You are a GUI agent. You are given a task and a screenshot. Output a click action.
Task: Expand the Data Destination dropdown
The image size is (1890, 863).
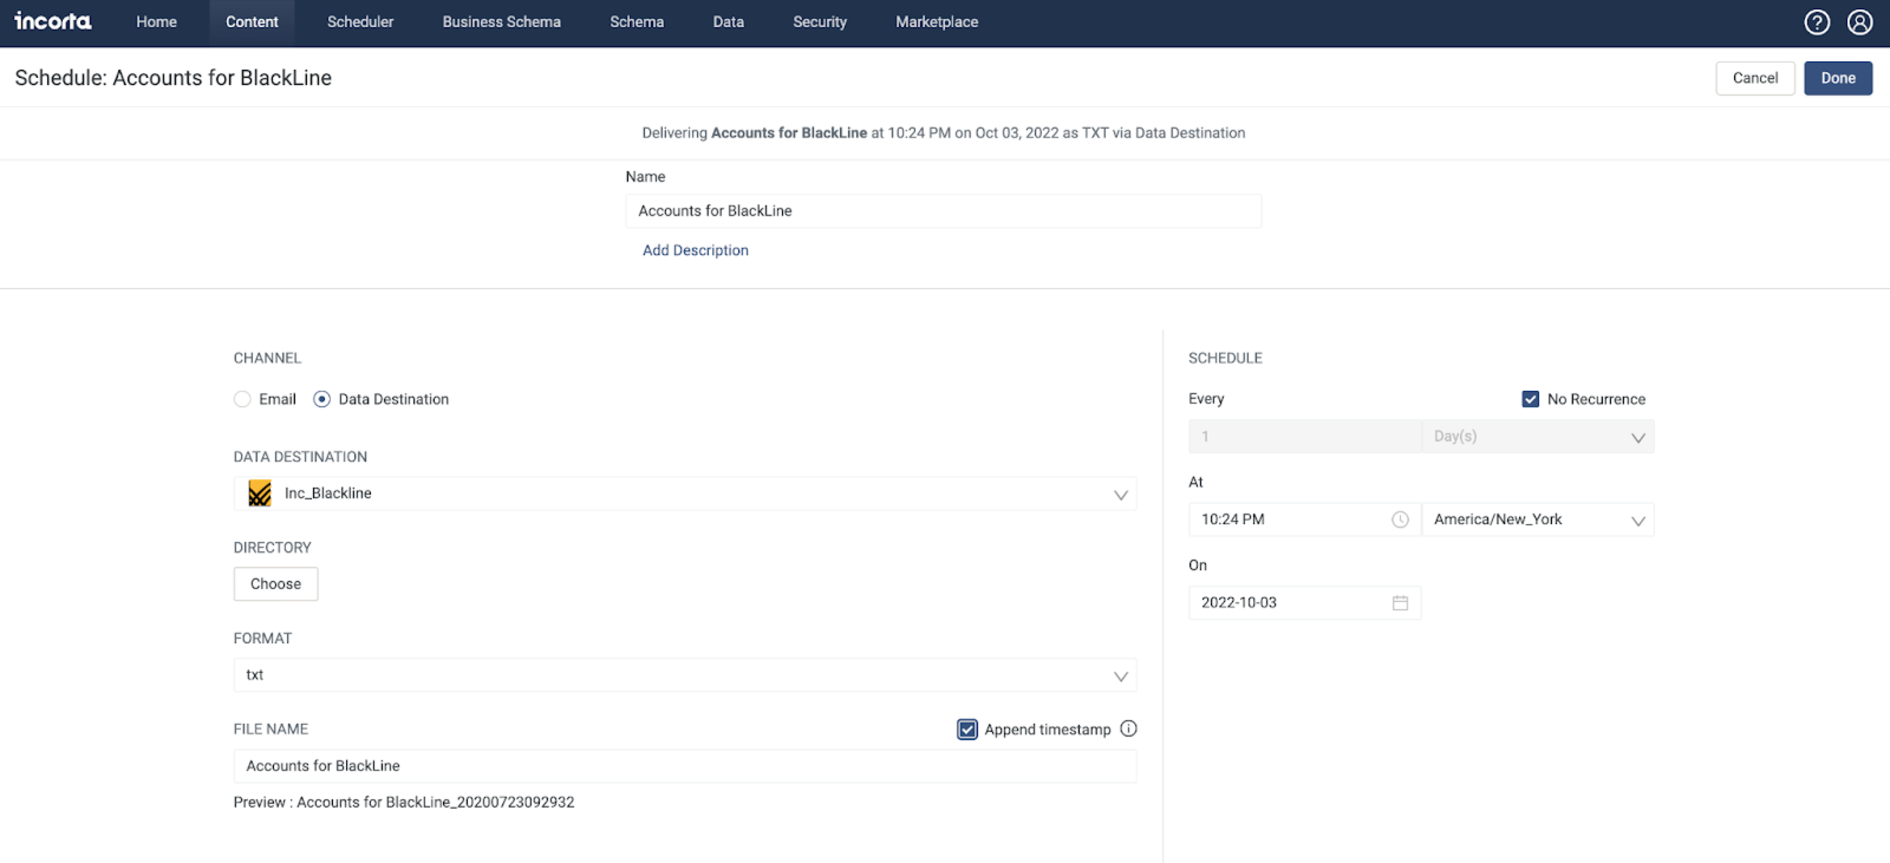[685, 493]
